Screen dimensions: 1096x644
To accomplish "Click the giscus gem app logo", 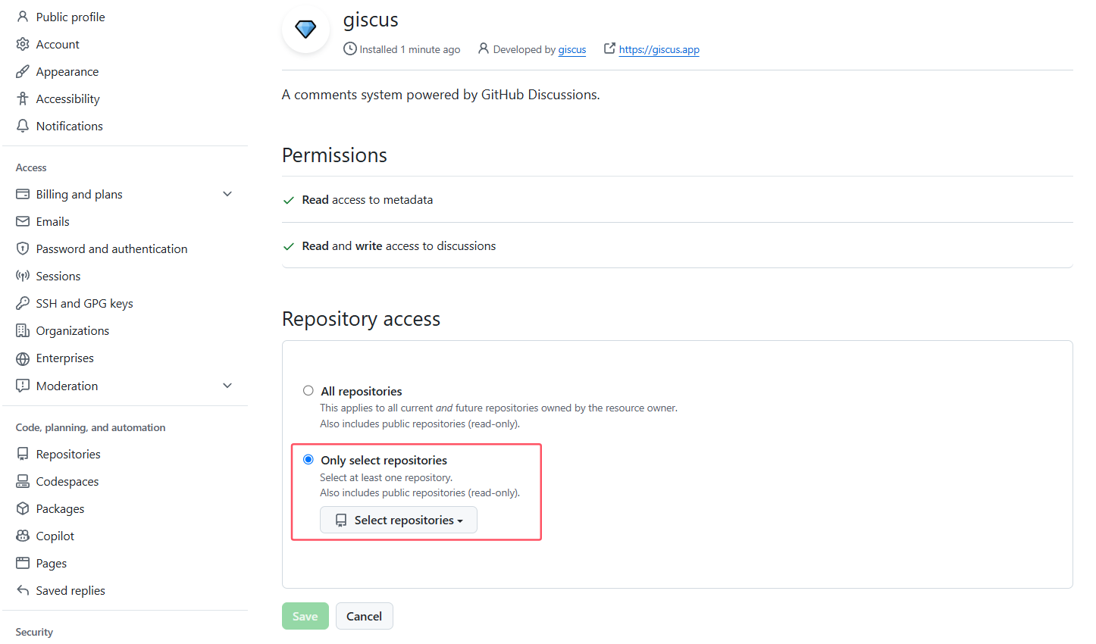I will pos(305,30).
